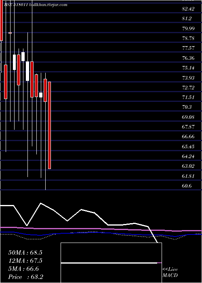Screen dimensions: 202x283
Task: Click the pink moving average line
Action: pyautogui.click(x=101, y=229)
